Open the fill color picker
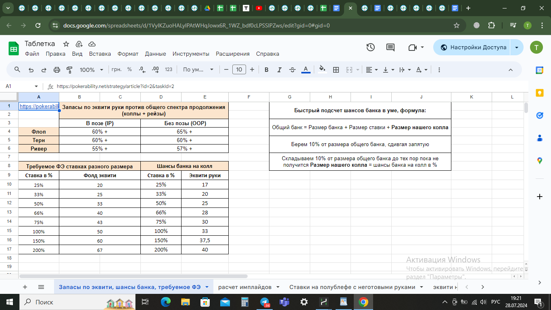 (322, 69)
